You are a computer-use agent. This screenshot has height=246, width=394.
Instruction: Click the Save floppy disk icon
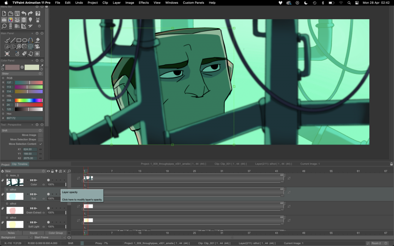[17, 13]
